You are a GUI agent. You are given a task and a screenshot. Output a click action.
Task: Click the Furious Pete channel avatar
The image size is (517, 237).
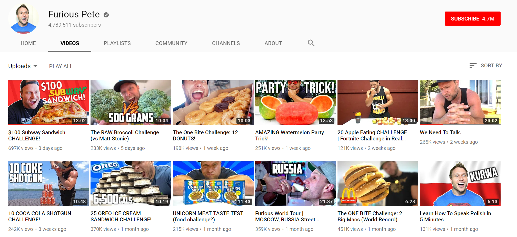pyautogui.click(x=24, y=18)
